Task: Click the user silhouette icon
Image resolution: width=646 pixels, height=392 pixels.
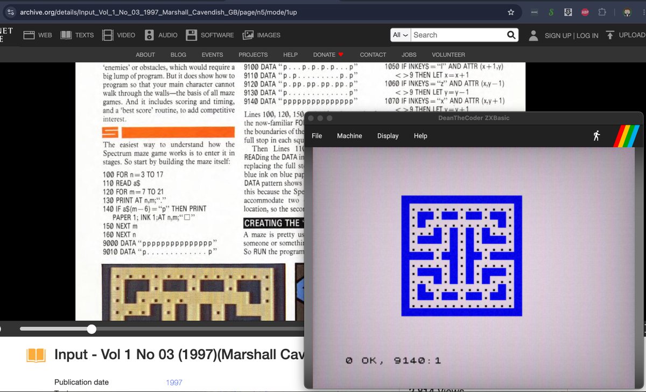Action: pyautogui.click(x=533, y=35)
